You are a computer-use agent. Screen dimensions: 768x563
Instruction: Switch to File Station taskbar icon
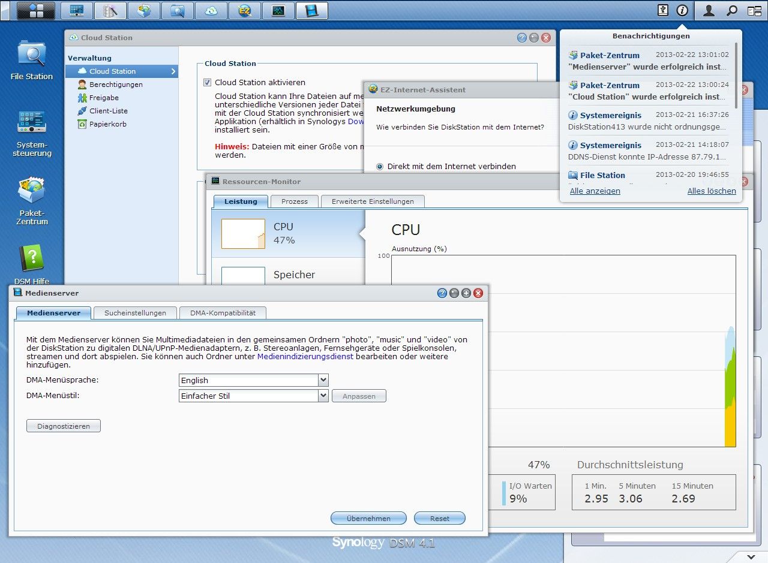click(178, 10)
